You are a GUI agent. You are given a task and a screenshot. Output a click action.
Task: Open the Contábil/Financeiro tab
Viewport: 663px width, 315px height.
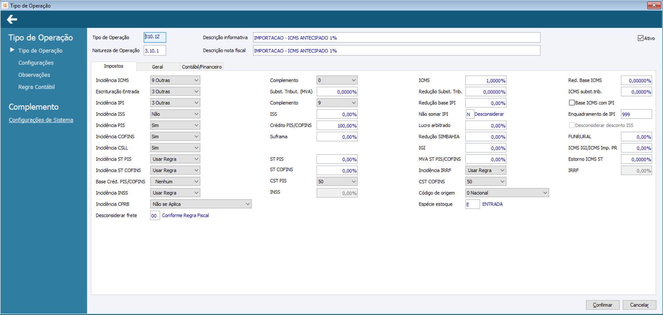point(202,67)
